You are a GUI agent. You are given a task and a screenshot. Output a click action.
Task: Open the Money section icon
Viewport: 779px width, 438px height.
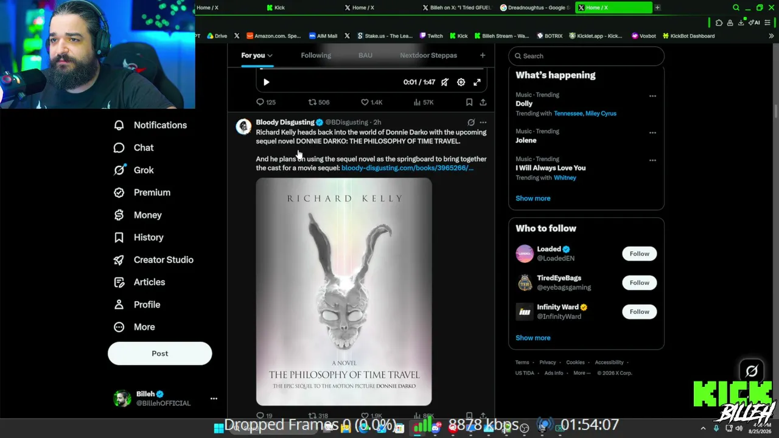[119, 215]
